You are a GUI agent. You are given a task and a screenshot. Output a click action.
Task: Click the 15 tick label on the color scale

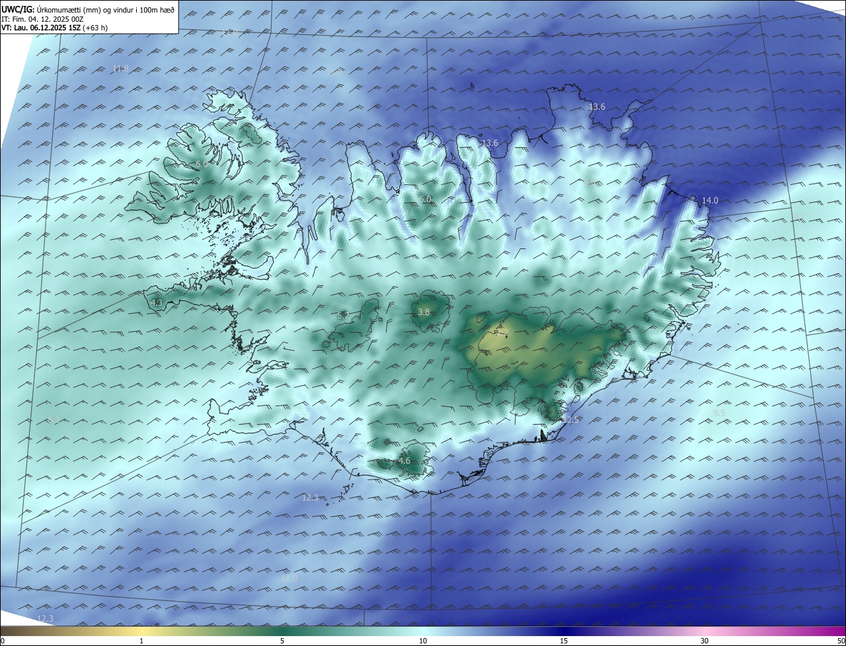tap(564, 641)
